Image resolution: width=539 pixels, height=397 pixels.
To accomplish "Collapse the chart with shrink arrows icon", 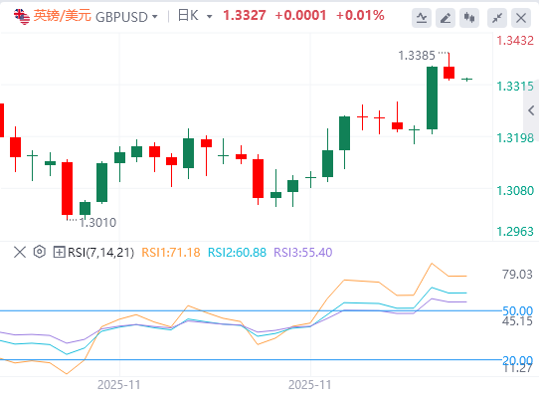I will pyautogui.click(x=497, y=18).
